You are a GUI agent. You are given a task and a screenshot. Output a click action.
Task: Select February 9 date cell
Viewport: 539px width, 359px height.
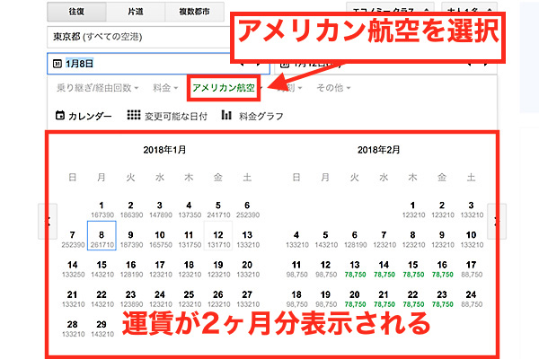coord(442,240)
